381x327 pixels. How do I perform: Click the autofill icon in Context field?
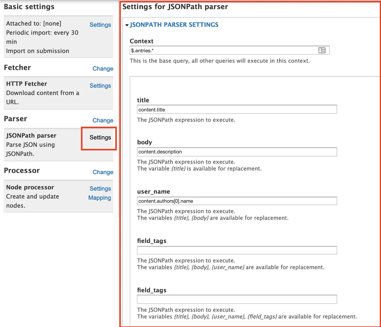pyautogui.click(x=322, y=50)
